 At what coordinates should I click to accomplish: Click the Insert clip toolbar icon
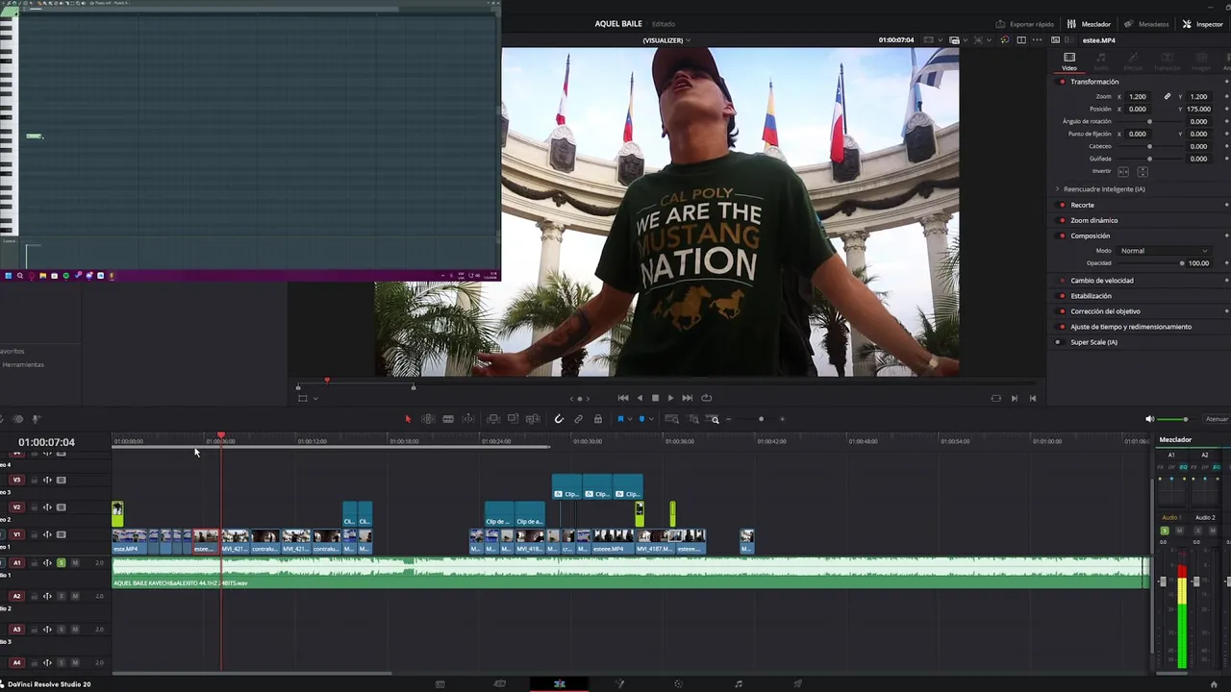tap(492, 419)
